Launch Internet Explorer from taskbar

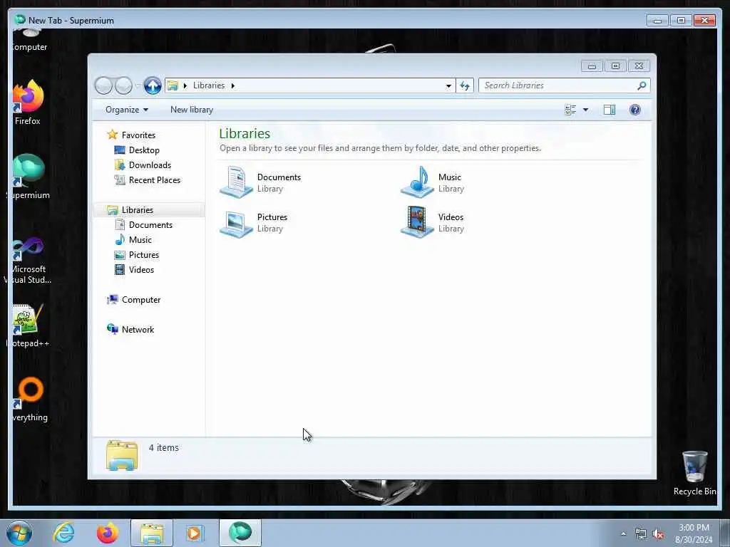click(63, 533)
